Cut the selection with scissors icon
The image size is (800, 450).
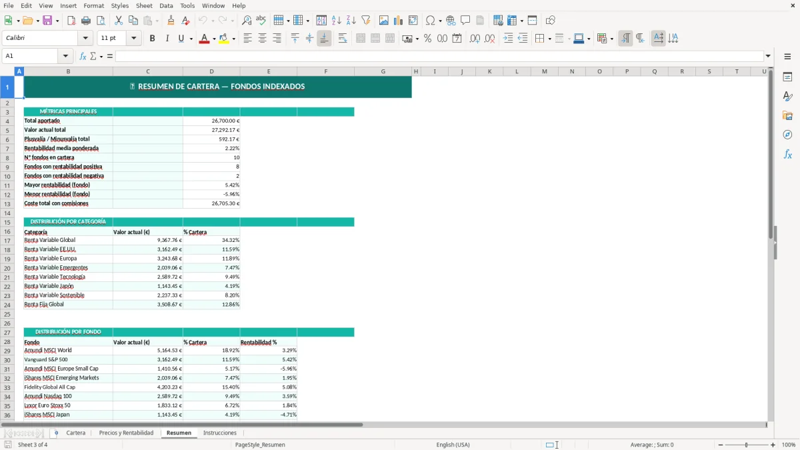119,21
